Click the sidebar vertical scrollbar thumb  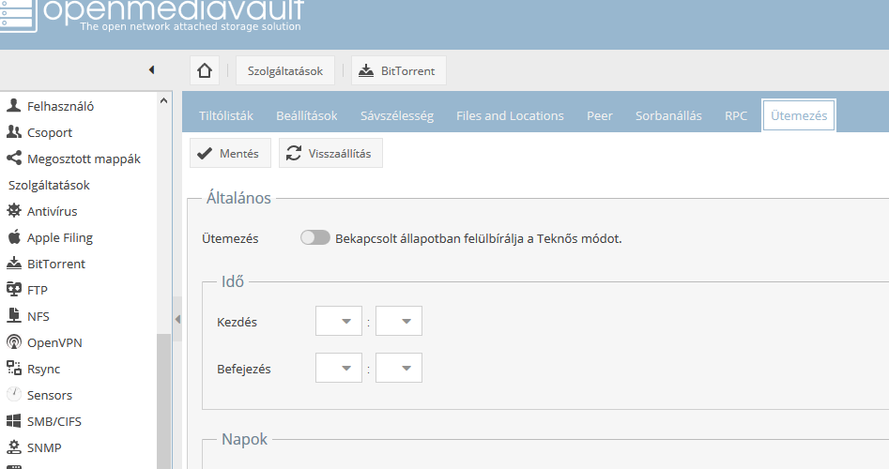[x=164, y=401]
